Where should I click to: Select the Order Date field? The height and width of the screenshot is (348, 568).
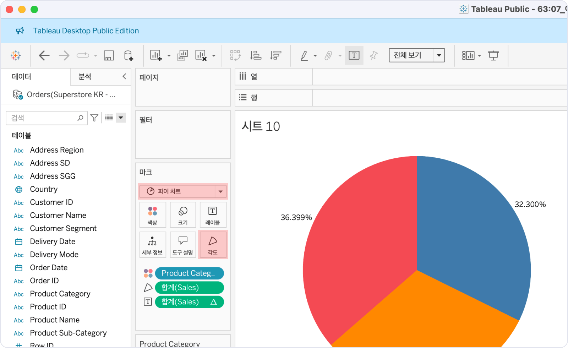coord(49,268)
